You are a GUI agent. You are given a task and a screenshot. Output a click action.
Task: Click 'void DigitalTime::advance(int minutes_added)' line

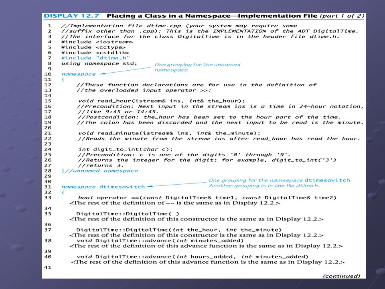pyautogui.click(x=160, y=240)
